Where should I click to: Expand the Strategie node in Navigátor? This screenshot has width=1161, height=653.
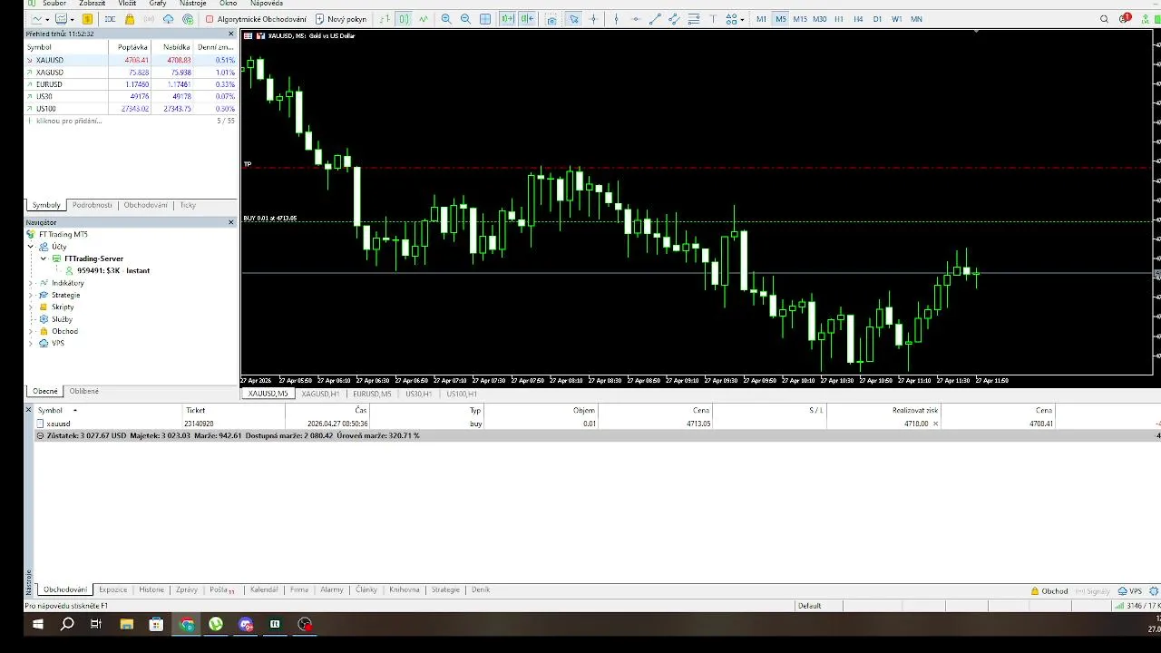tap(31, 295)
